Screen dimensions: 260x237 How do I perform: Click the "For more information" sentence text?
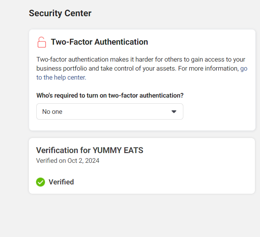tap(208, 68)
